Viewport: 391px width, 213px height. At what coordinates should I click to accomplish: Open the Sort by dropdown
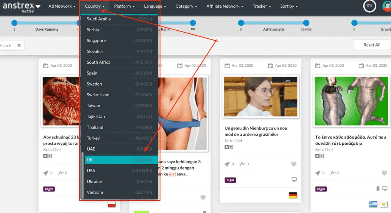[289, 6]
